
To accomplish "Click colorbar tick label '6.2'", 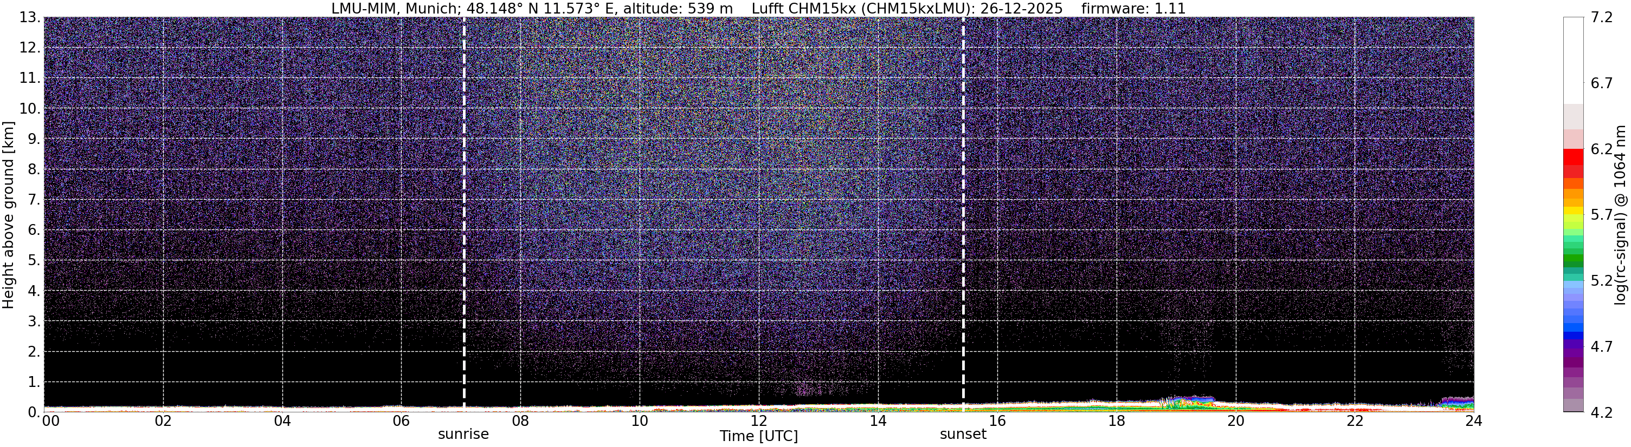I will [x=1601, y=149].
